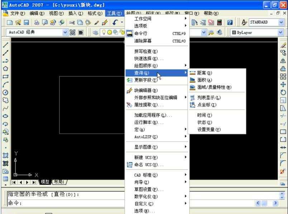
Task: Click the New drawing icon
Action: coord(10,23)
